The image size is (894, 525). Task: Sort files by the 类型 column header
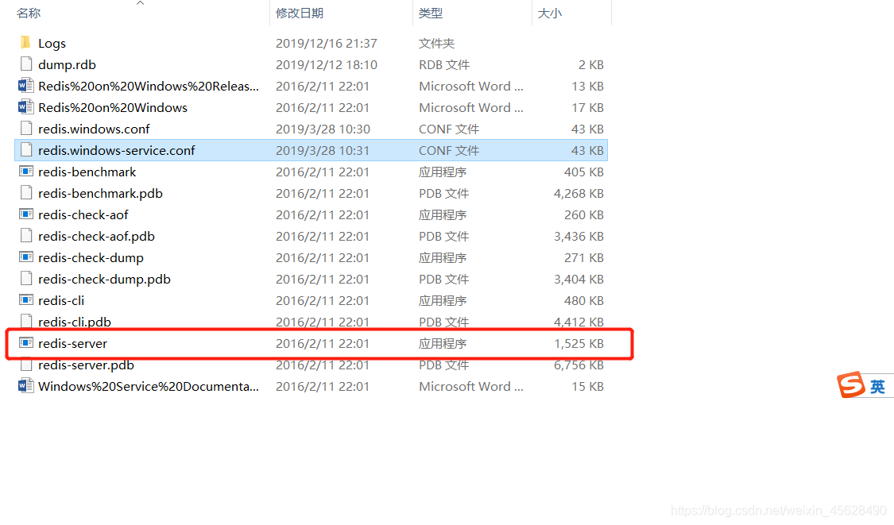point(431,14)
